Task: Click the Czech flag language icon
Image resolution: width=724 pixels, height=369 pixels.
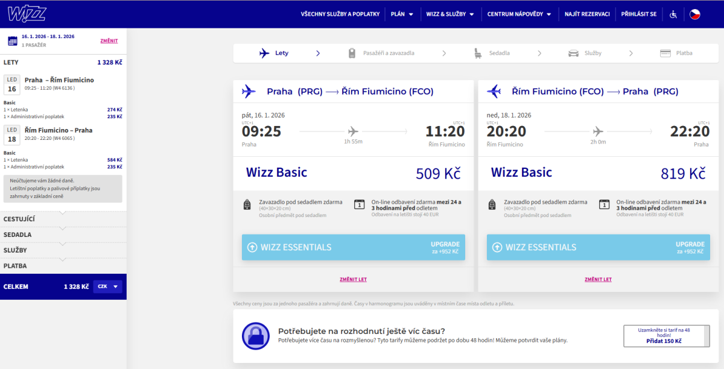Action: [695, 14]
